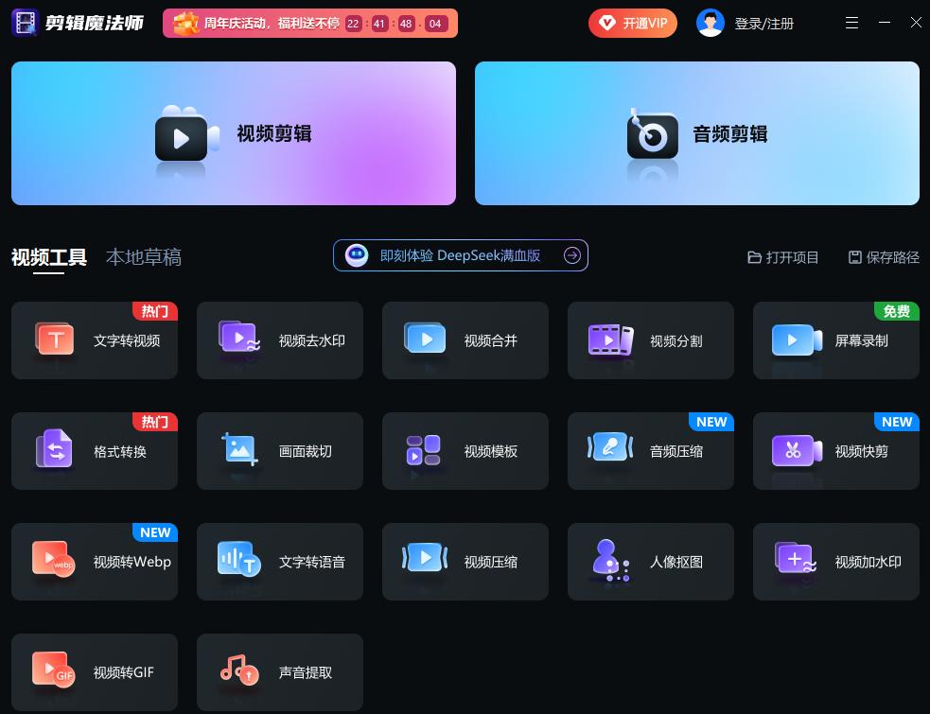Select the 视频工具 tab
This screenshot has height=714, width=930.
click(x=49, y=256)
